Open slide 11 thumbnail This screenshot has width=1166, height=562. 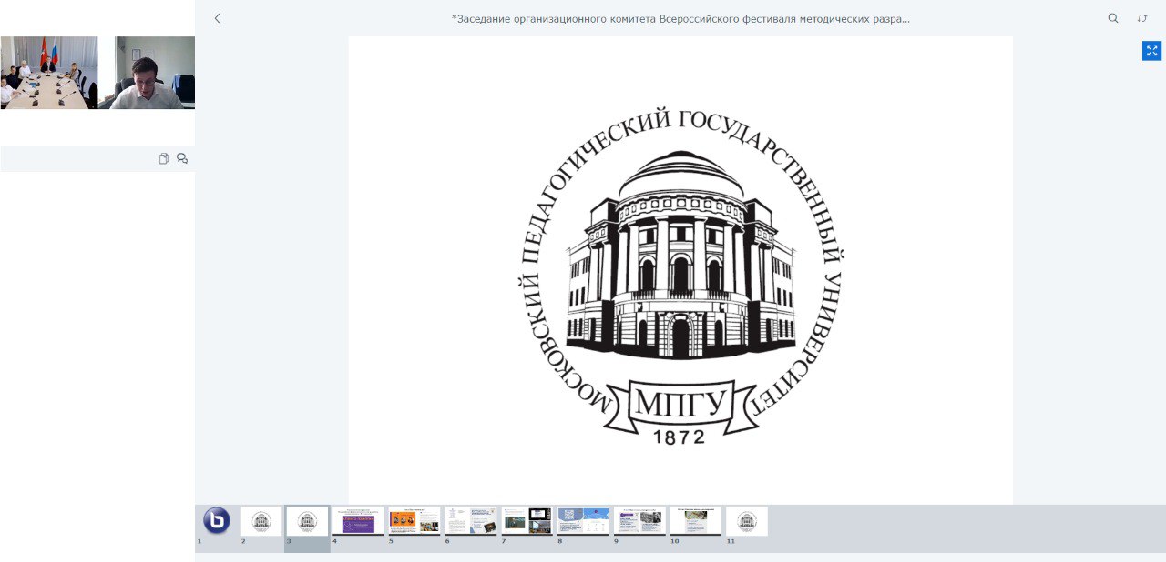[x=747, y=521]
